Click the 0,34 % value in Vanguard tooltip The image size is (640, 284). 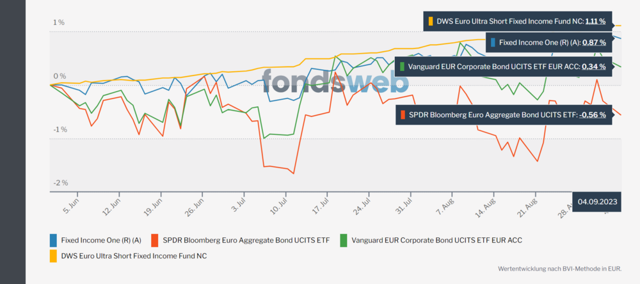coord(593,66)
